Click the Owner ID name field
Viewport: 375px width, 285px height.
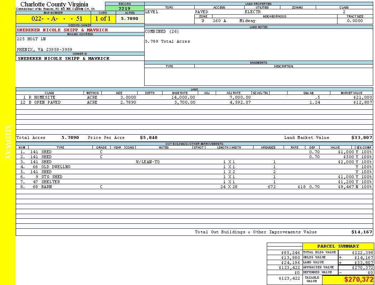(x=64, y=58)
